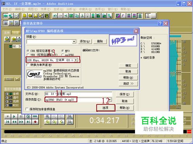Open the 文件 menu
The width and height of the screenshot is (193, 144).
[x=7, y=9]
